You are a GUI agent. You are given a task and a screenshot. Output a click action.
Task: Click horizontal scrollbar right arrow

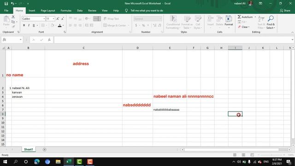click(x=289, y=149)
